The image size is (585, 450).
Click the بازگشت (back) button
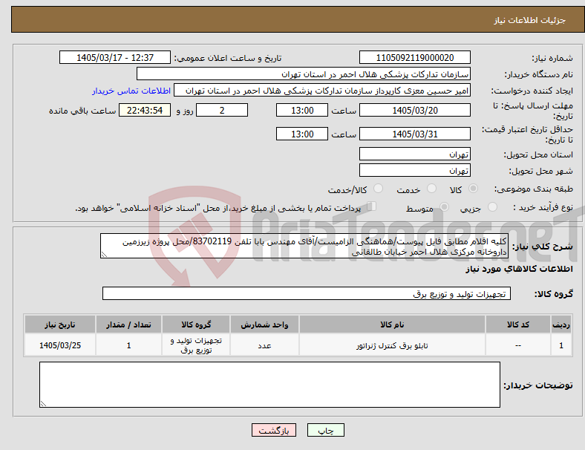[274, 430]
